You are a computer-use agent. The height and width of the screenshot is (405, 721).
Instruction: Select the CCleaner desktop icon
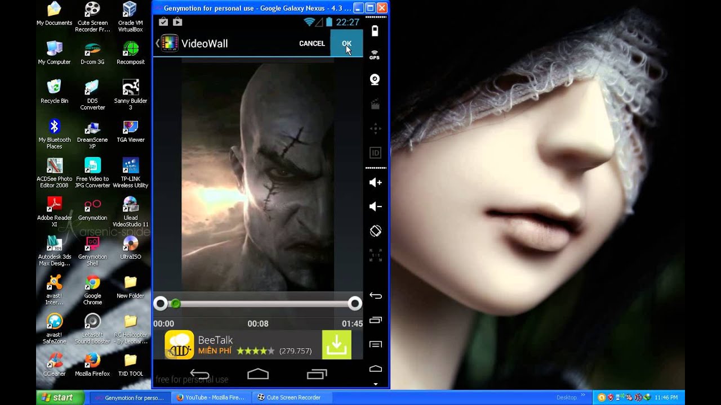pyautogui.click(x=54, y=363)
